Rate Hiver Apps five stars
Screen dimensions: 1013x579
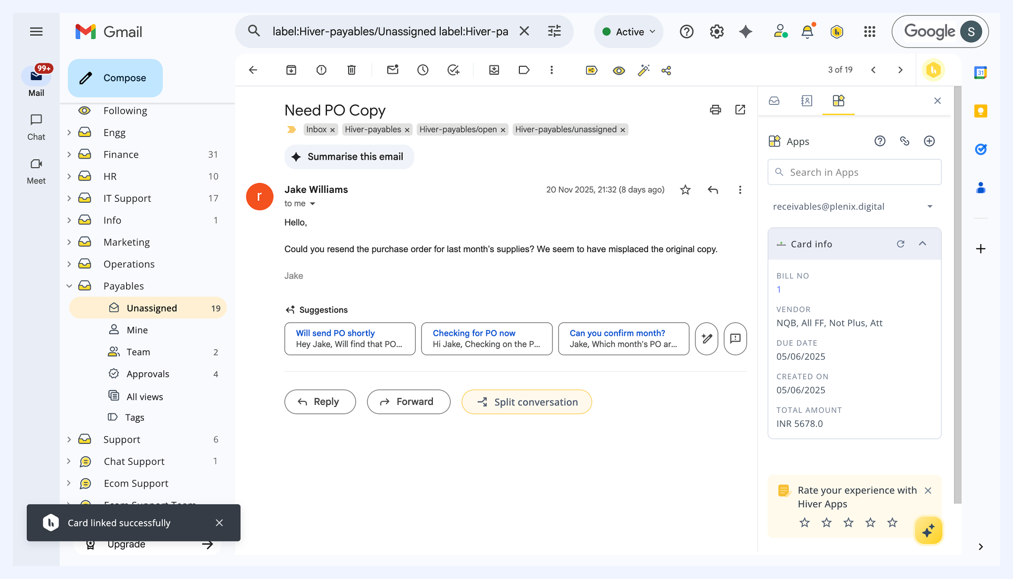892,523
